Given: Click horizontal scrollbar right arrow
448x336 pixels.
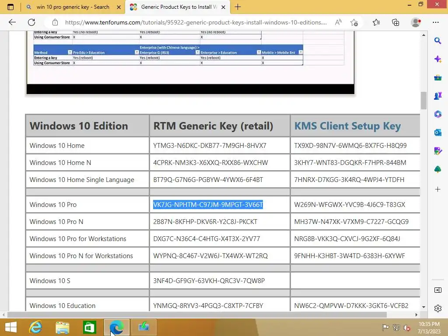Looking at the screenshot, I should click(416, 315).
